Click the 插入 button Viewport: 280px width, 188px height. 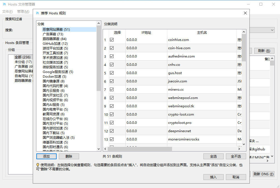213,177
